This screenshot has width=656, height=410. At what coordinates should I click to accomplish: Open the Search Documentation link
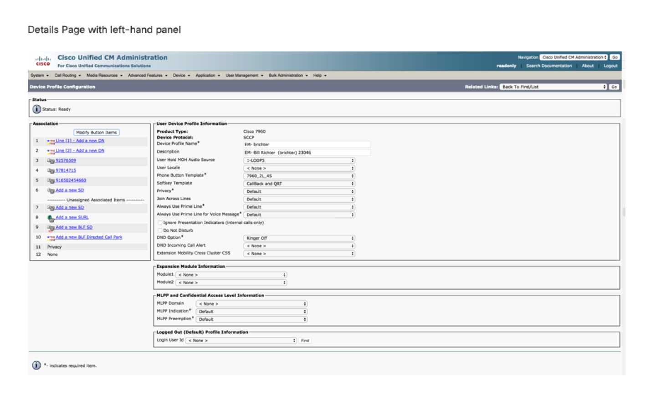tap(549, 66)
